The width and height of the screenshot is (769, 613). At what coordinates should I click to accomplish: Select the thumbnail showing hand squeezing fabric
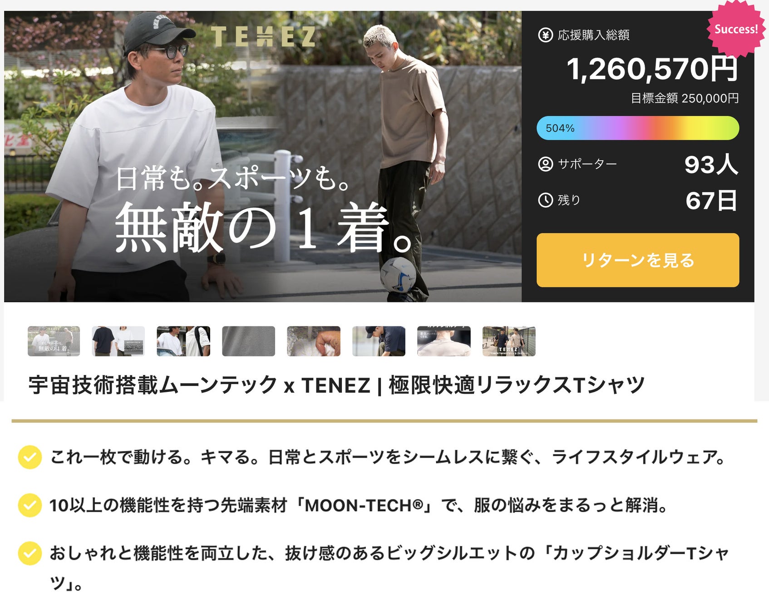click(314, 341)
